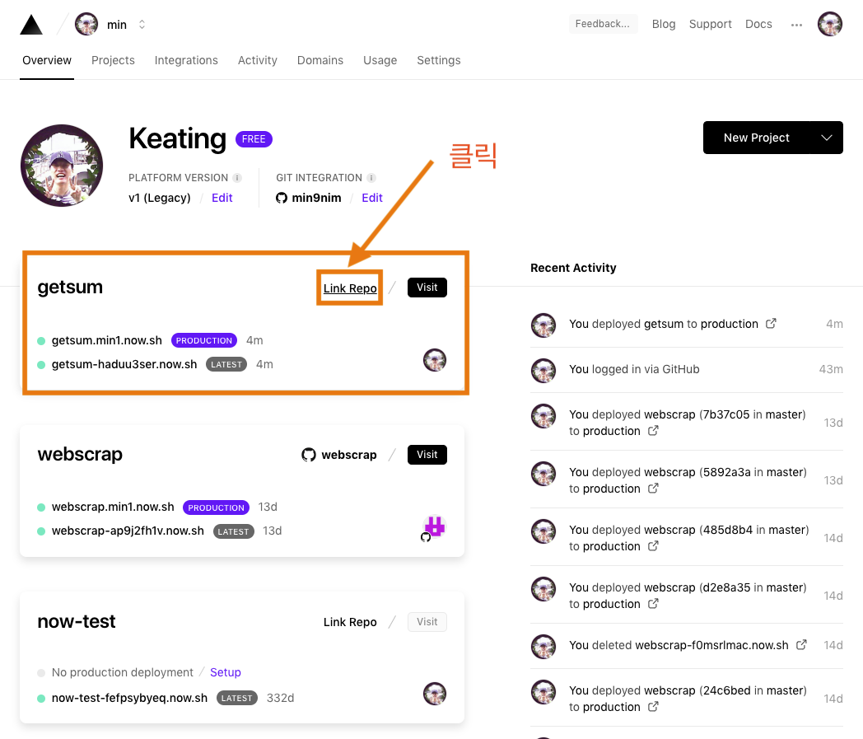This screenshot has height=739, width=863.
Task: Edit the Git Integration min9nim setting
Action: (372, 198)
